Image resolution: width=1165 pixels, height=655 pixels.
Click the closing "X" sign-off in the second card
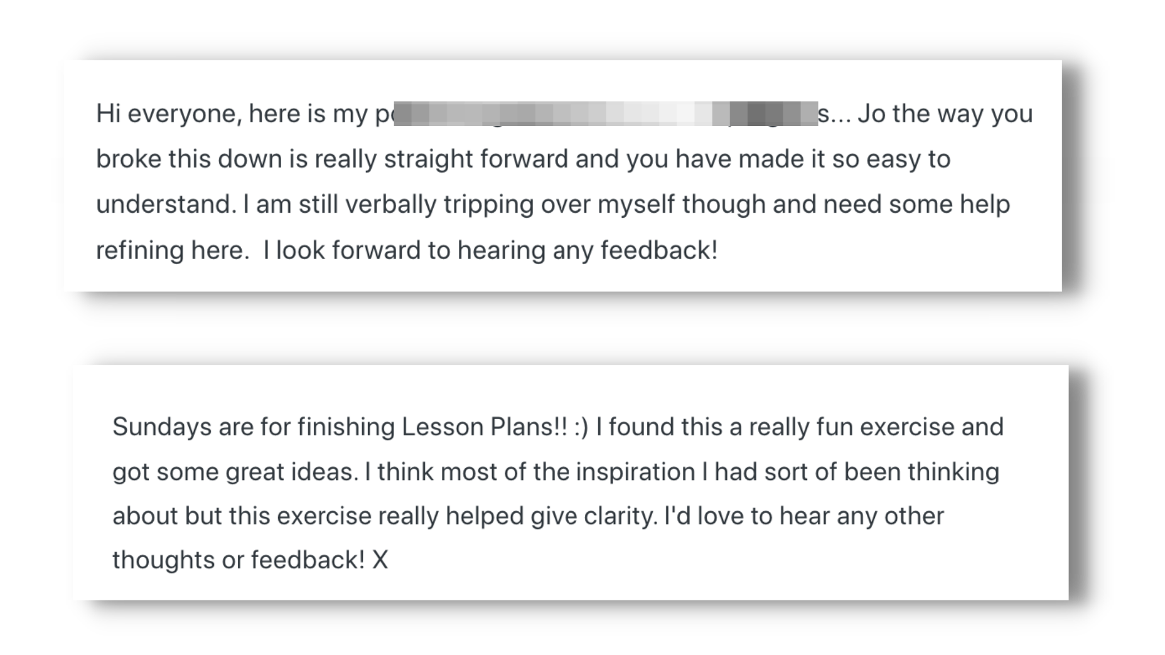coord(380,560)
